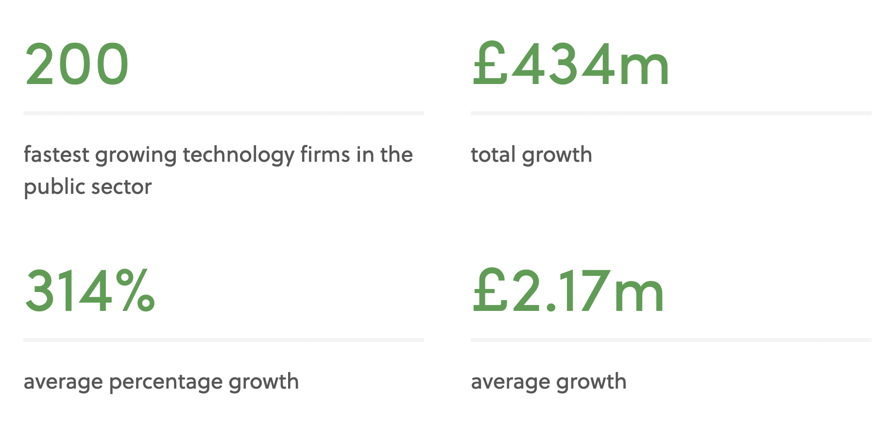
Task: Click the divider line beneath £2.17m
Action: (x=671, y=340)
